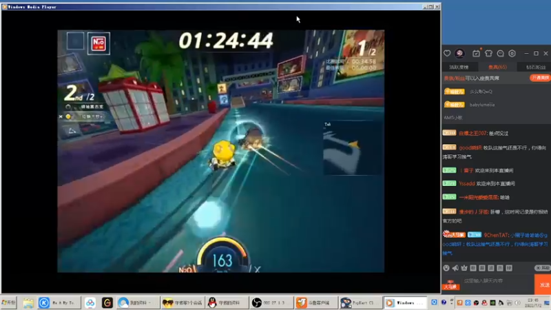Click the system clock in the taskbar
Screen dimensions: 551x310
click(x=533, y=302)
